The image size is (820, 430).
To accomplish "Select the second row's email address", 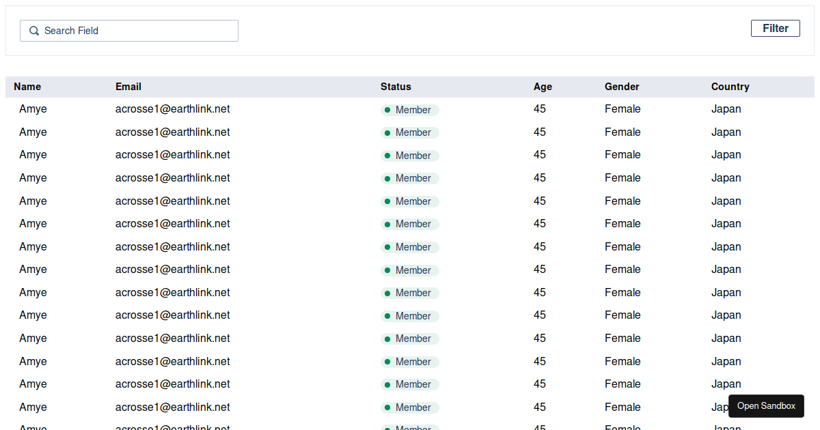I will [172, 132].
